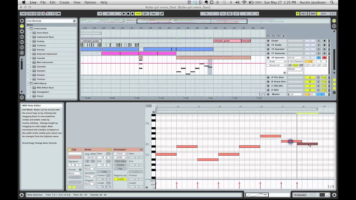This screenshot has height=200, width=356.
Task: Fold the 18 Operator track
Action: point(268,57)
